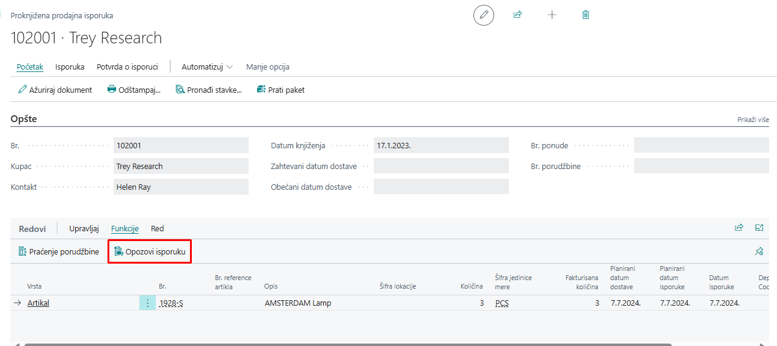The height and width of the screenshot is (346, 777).
Task: Click Prikaži više link
Action: [753, 120]
